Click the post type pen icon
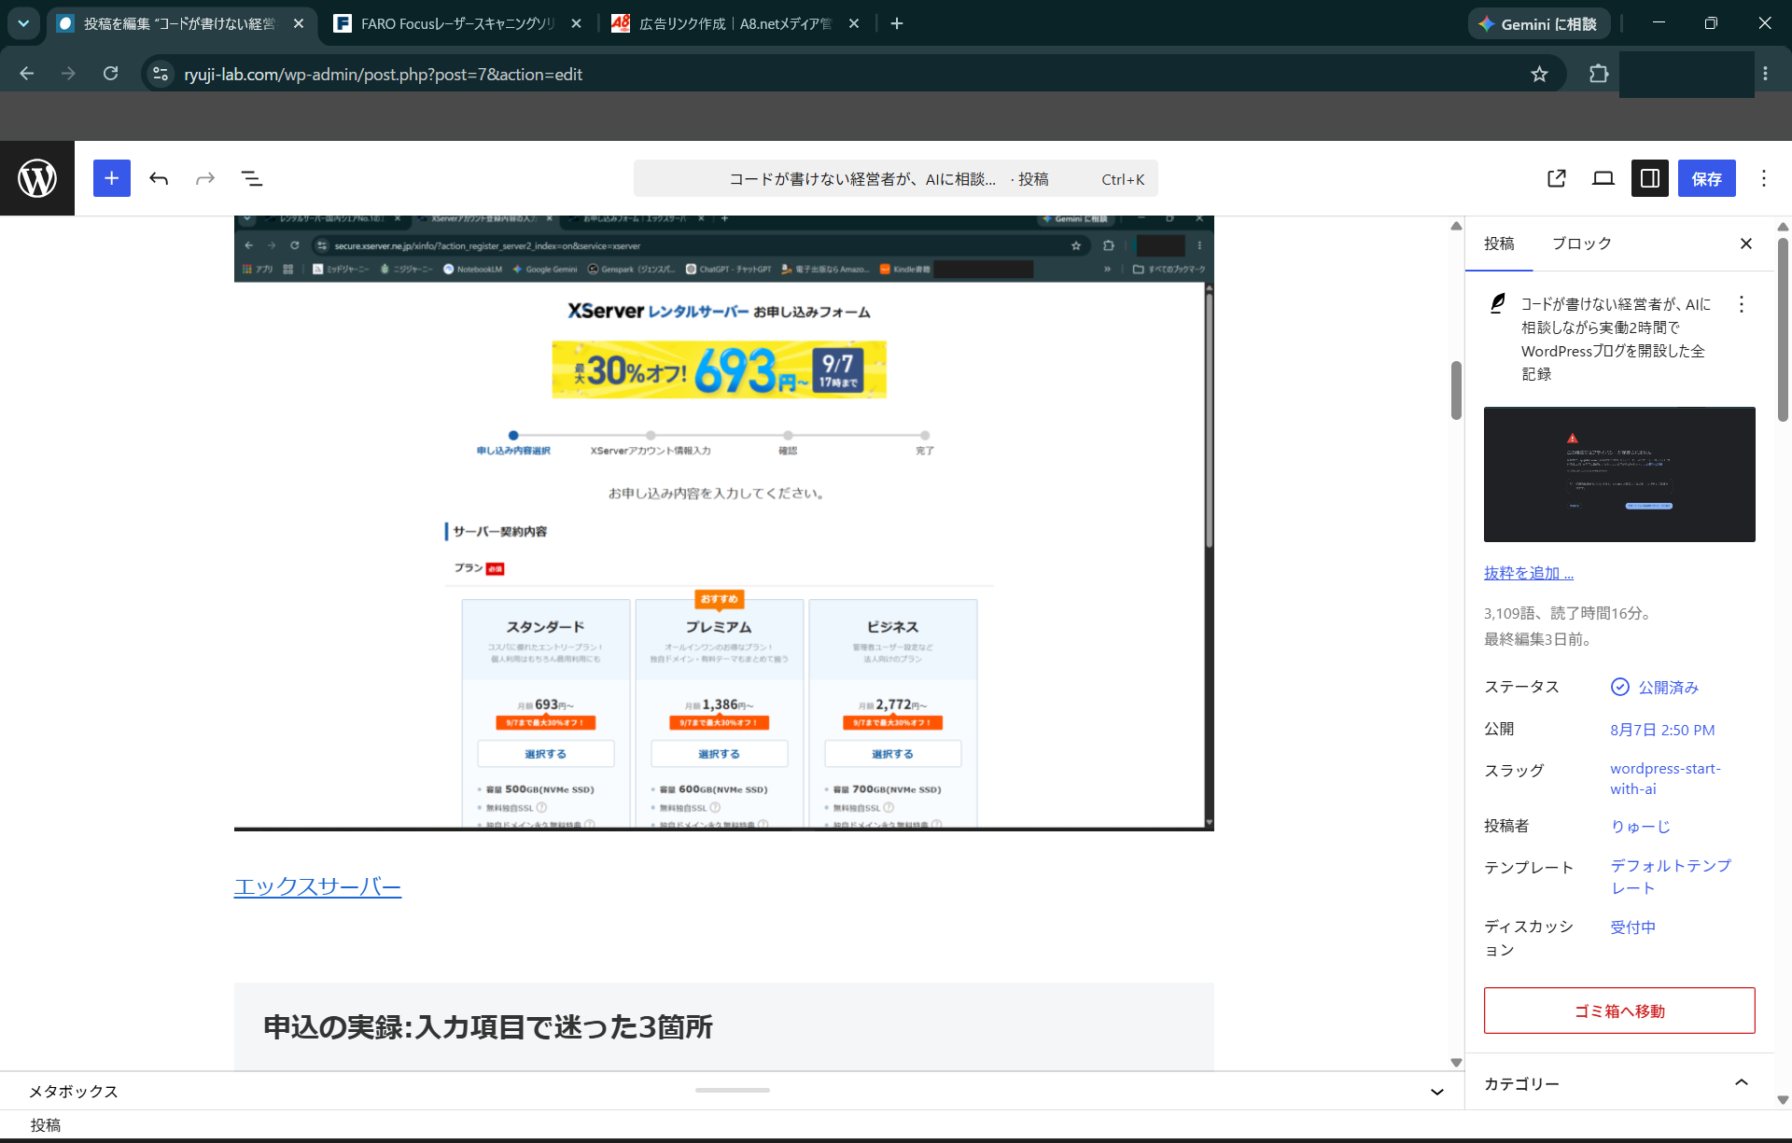 pyautogui.click(x=1497, y=303)
